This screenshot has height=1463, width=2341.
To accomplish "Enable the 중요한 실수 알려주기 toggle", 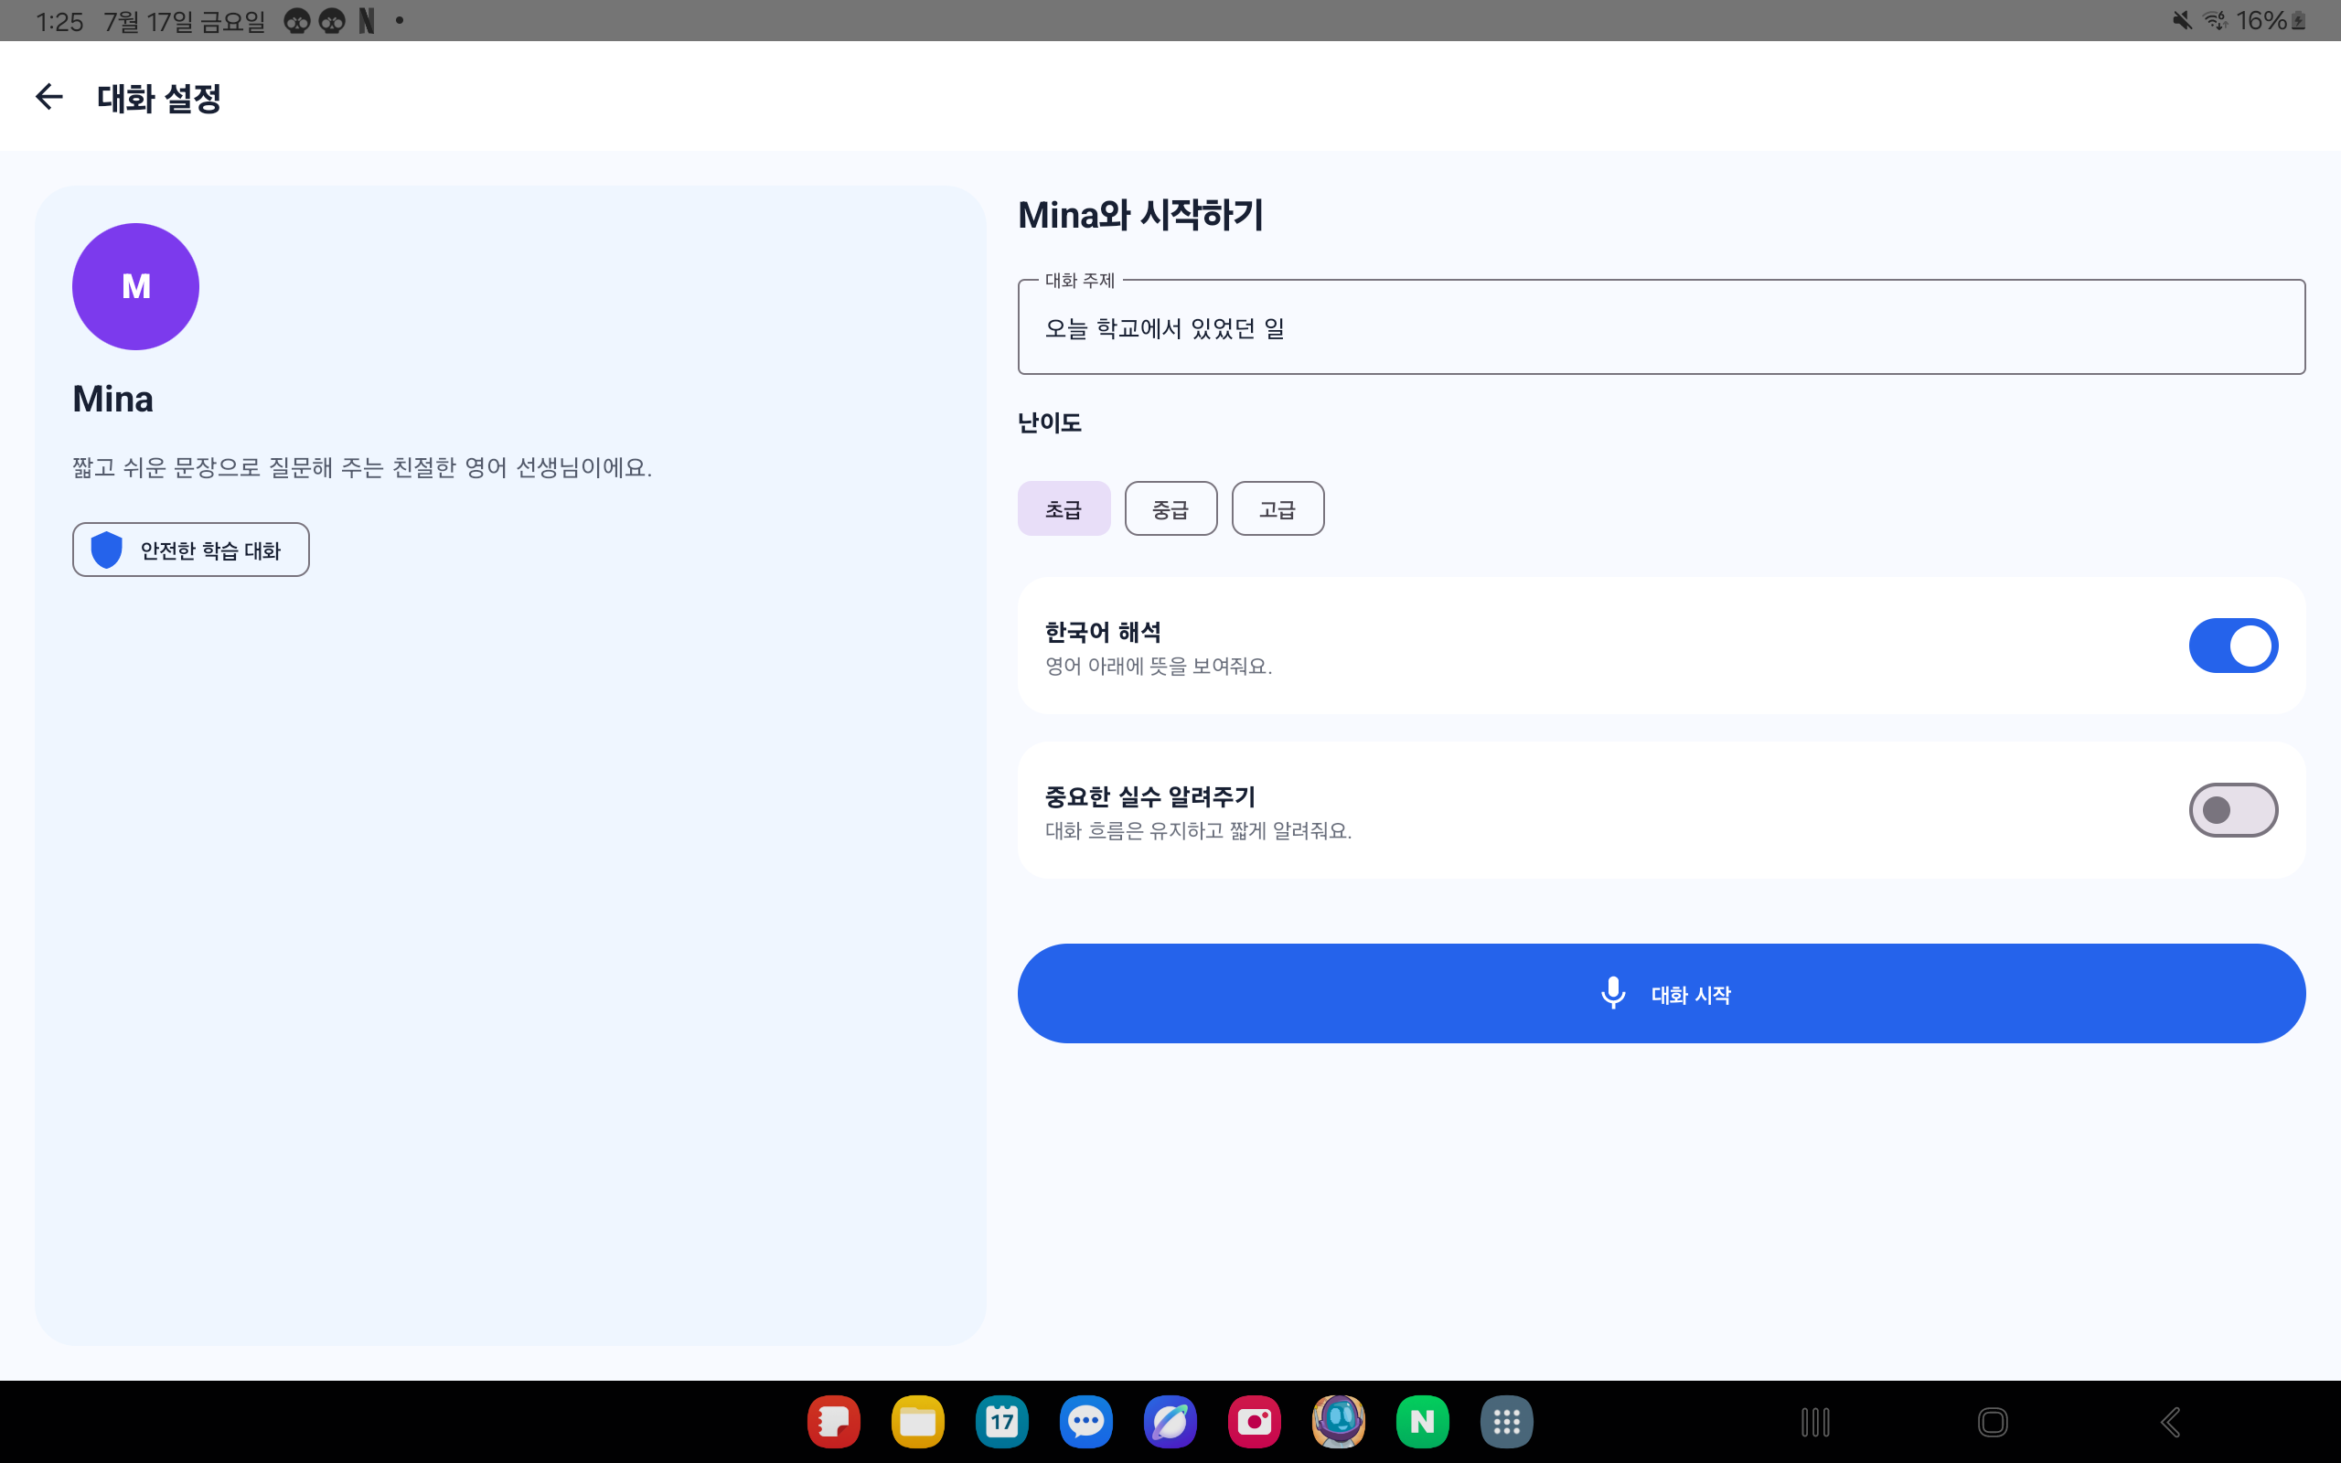I will click(2233, 810).
